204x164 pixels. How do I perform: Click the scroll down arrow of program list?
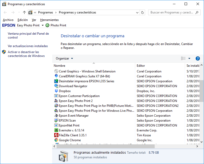tap(201, 142)
